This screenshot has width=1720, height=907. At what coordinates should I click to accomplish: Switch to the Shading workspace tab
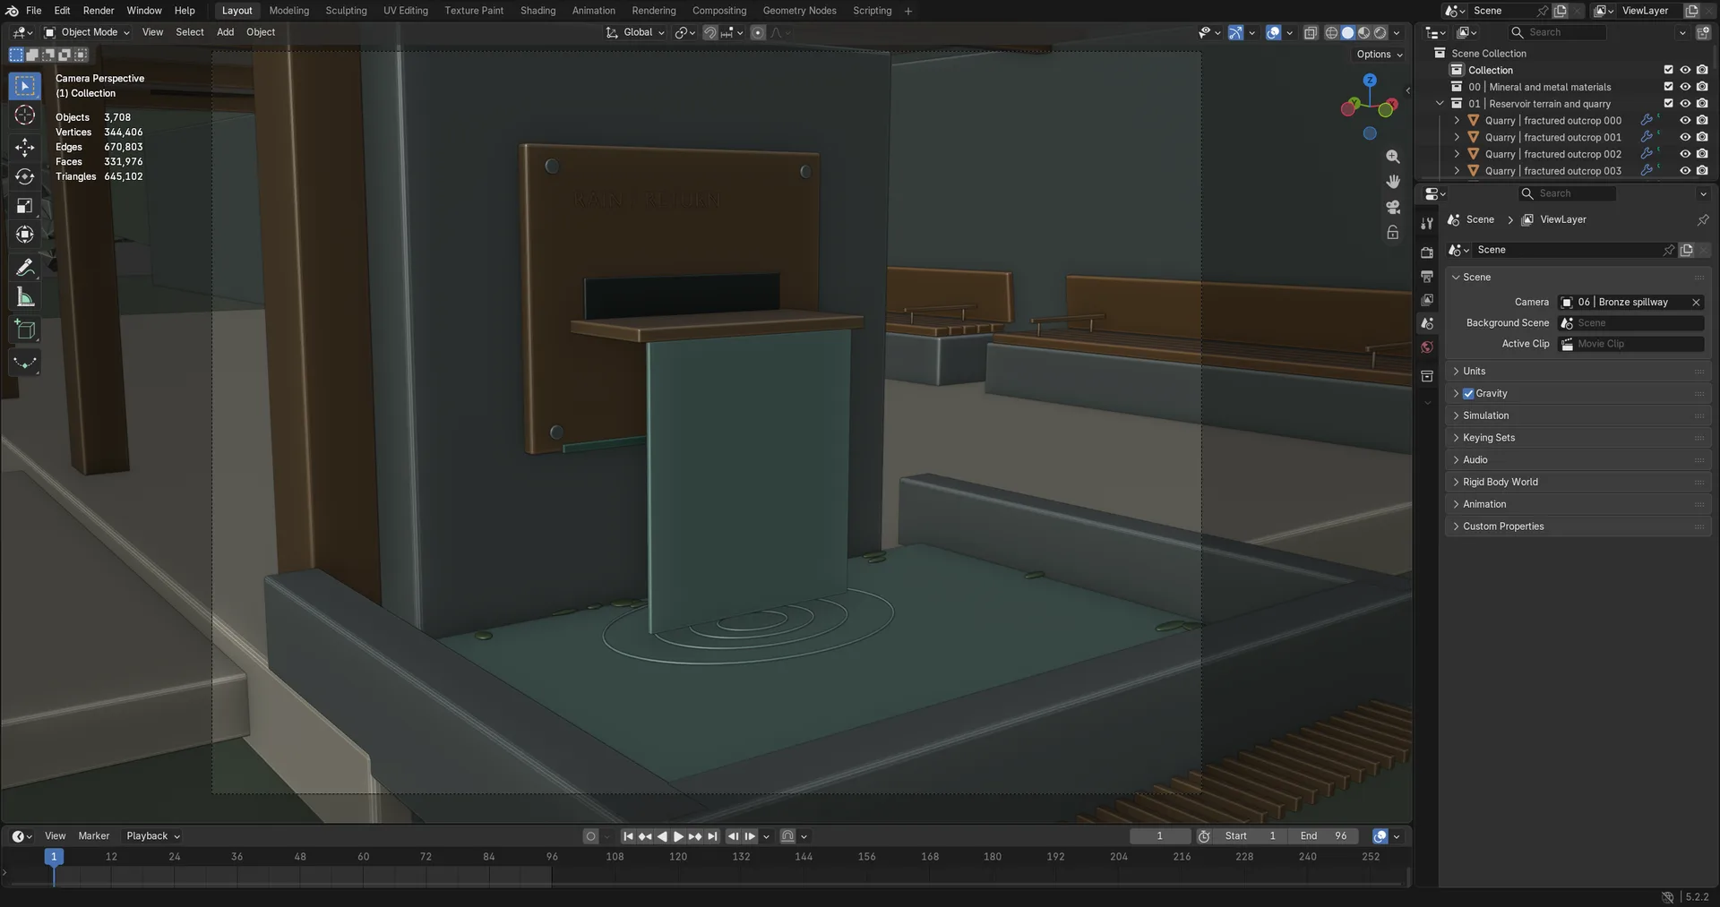tap(538, 11)
